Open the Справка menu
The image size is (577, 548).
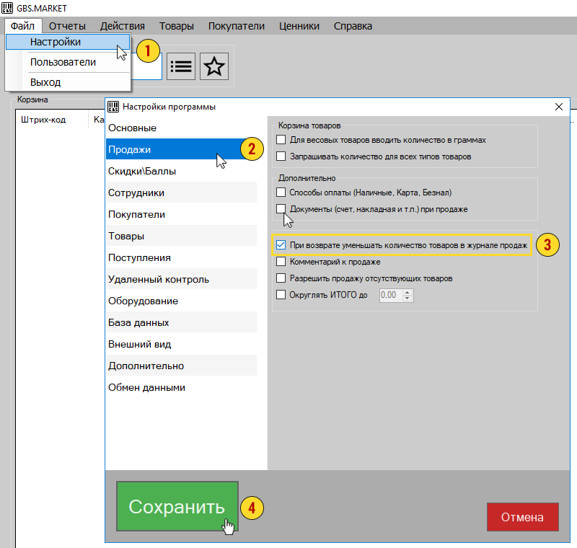353,26
